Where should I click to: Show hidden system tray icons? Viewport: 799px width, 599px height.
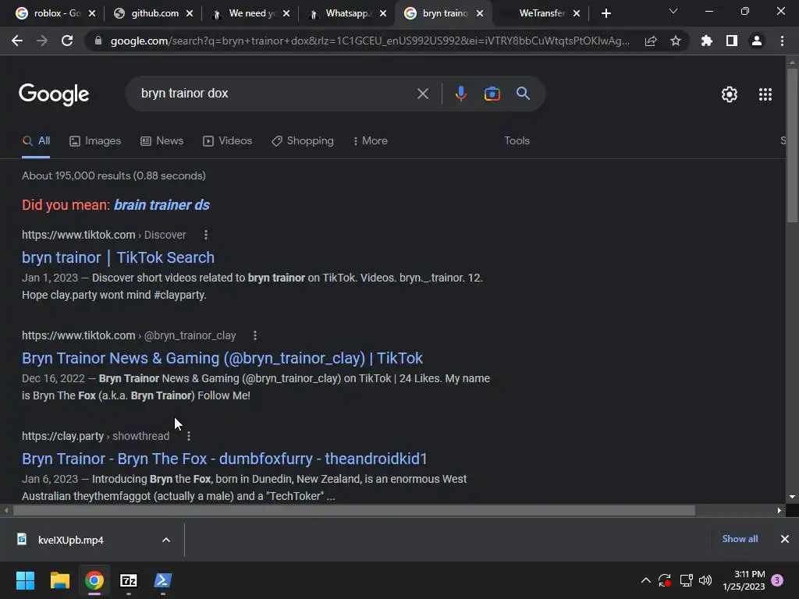645,580
